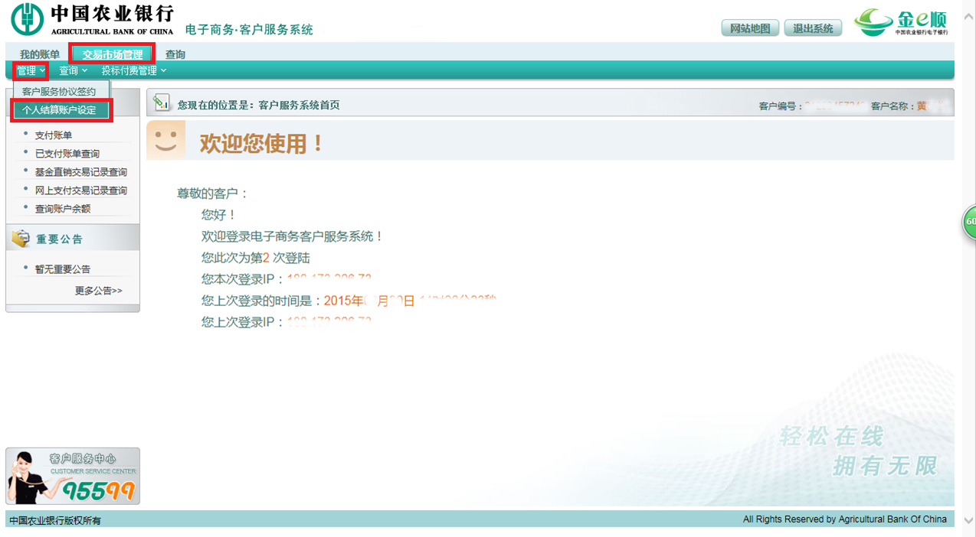Click the 退出系统 button
The image size is (976, 537).
pyautogui.click(x=813, y=28)
